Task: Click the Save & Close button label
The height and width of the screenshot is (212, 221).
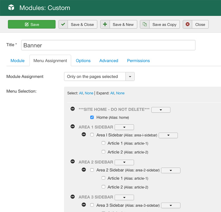Action: tap(82, 25)
